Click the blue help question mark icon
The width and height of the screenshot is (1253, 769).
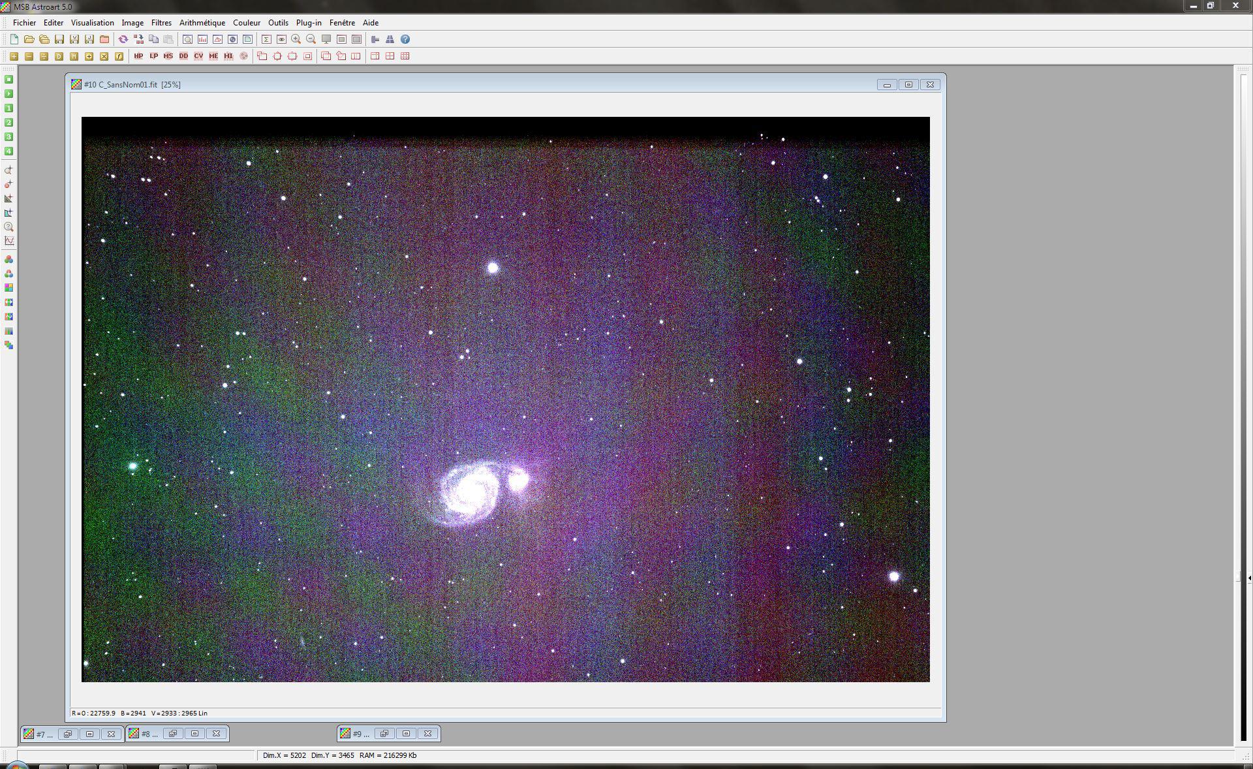405,39
